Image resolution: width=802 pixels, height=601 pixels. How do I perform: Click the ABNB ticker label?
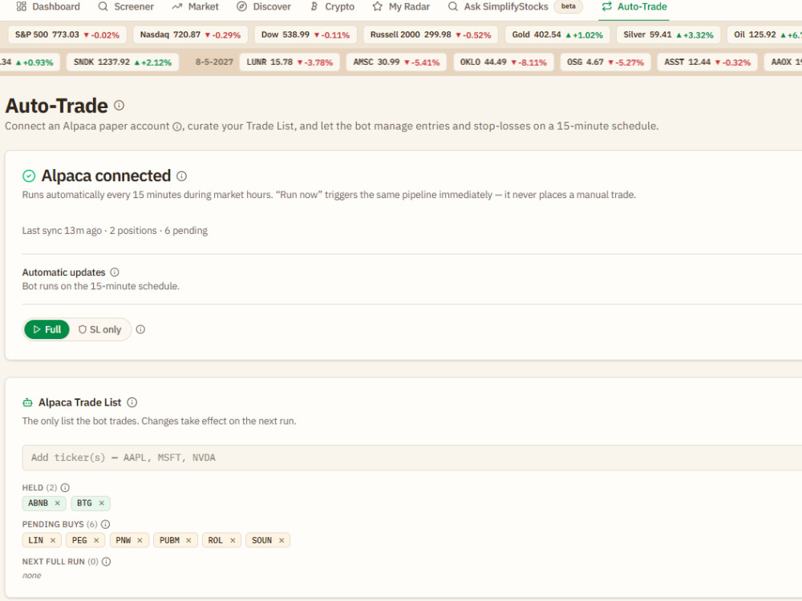(38, 503)
